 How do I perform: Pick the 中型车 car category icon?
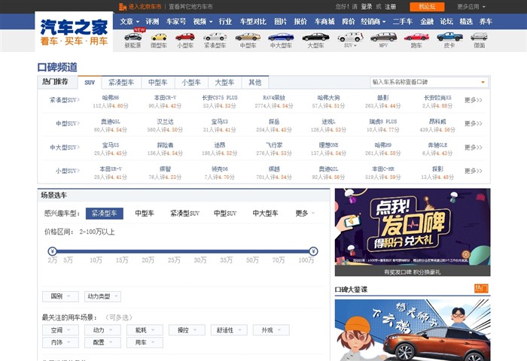pos(248,37)
